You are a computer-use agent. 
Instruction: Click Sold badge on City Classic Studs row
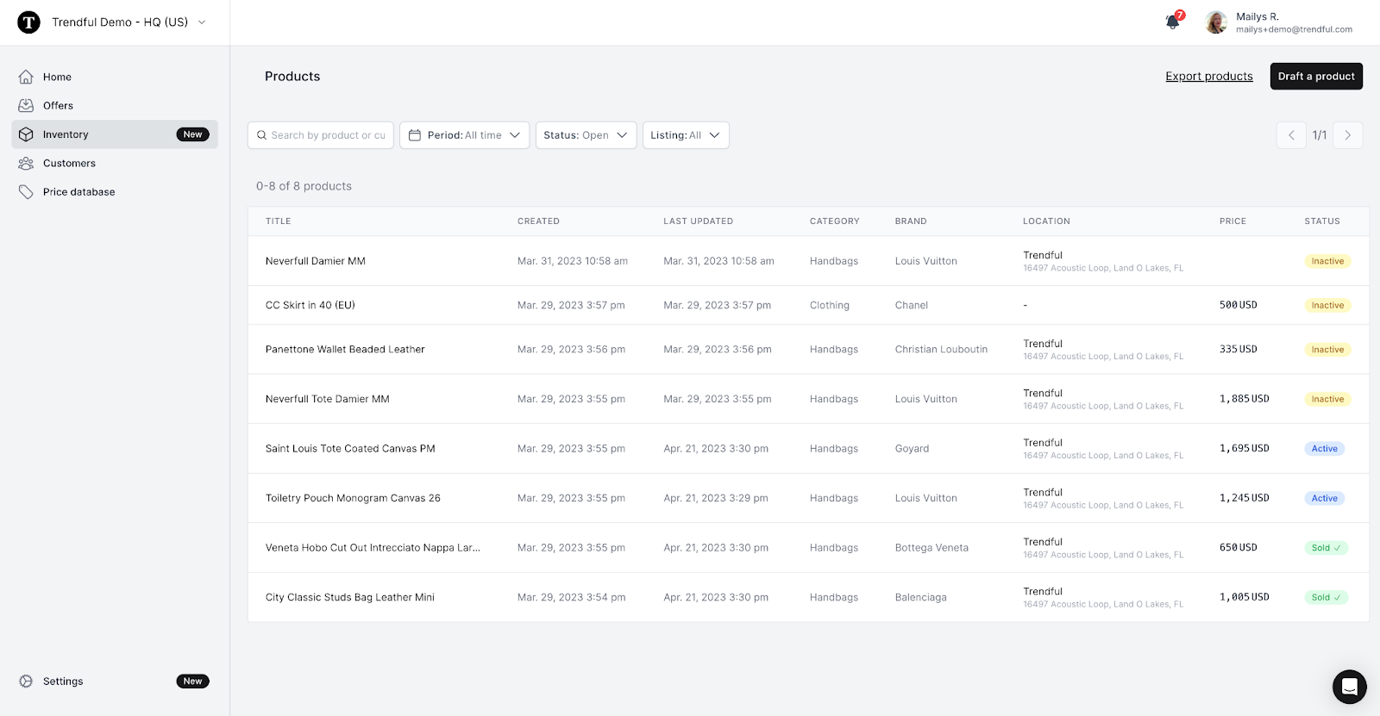[1326, 597]
